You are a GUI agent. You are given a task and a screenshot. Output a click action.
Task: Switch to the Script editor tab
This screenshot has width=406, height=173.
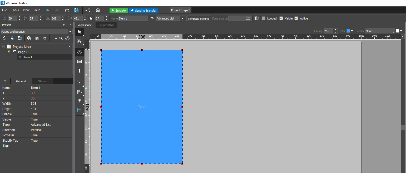pyautogui.click(x=106, y=25)
